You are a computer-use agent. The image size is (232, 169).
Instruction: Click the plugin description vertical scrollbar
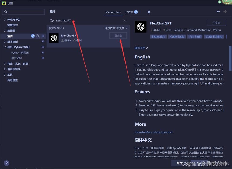(230, 58)
